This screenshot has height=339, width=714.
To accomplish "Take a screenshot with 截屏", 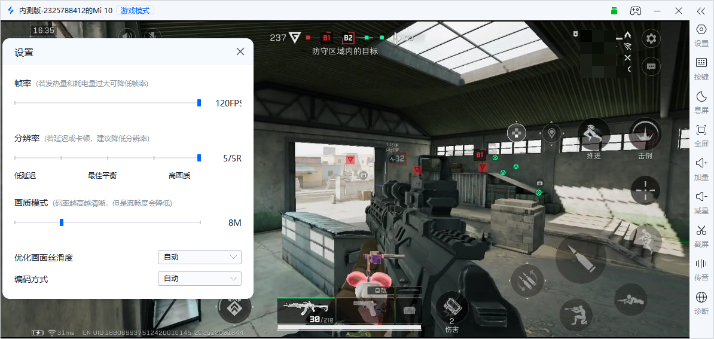I will [701, 235].
